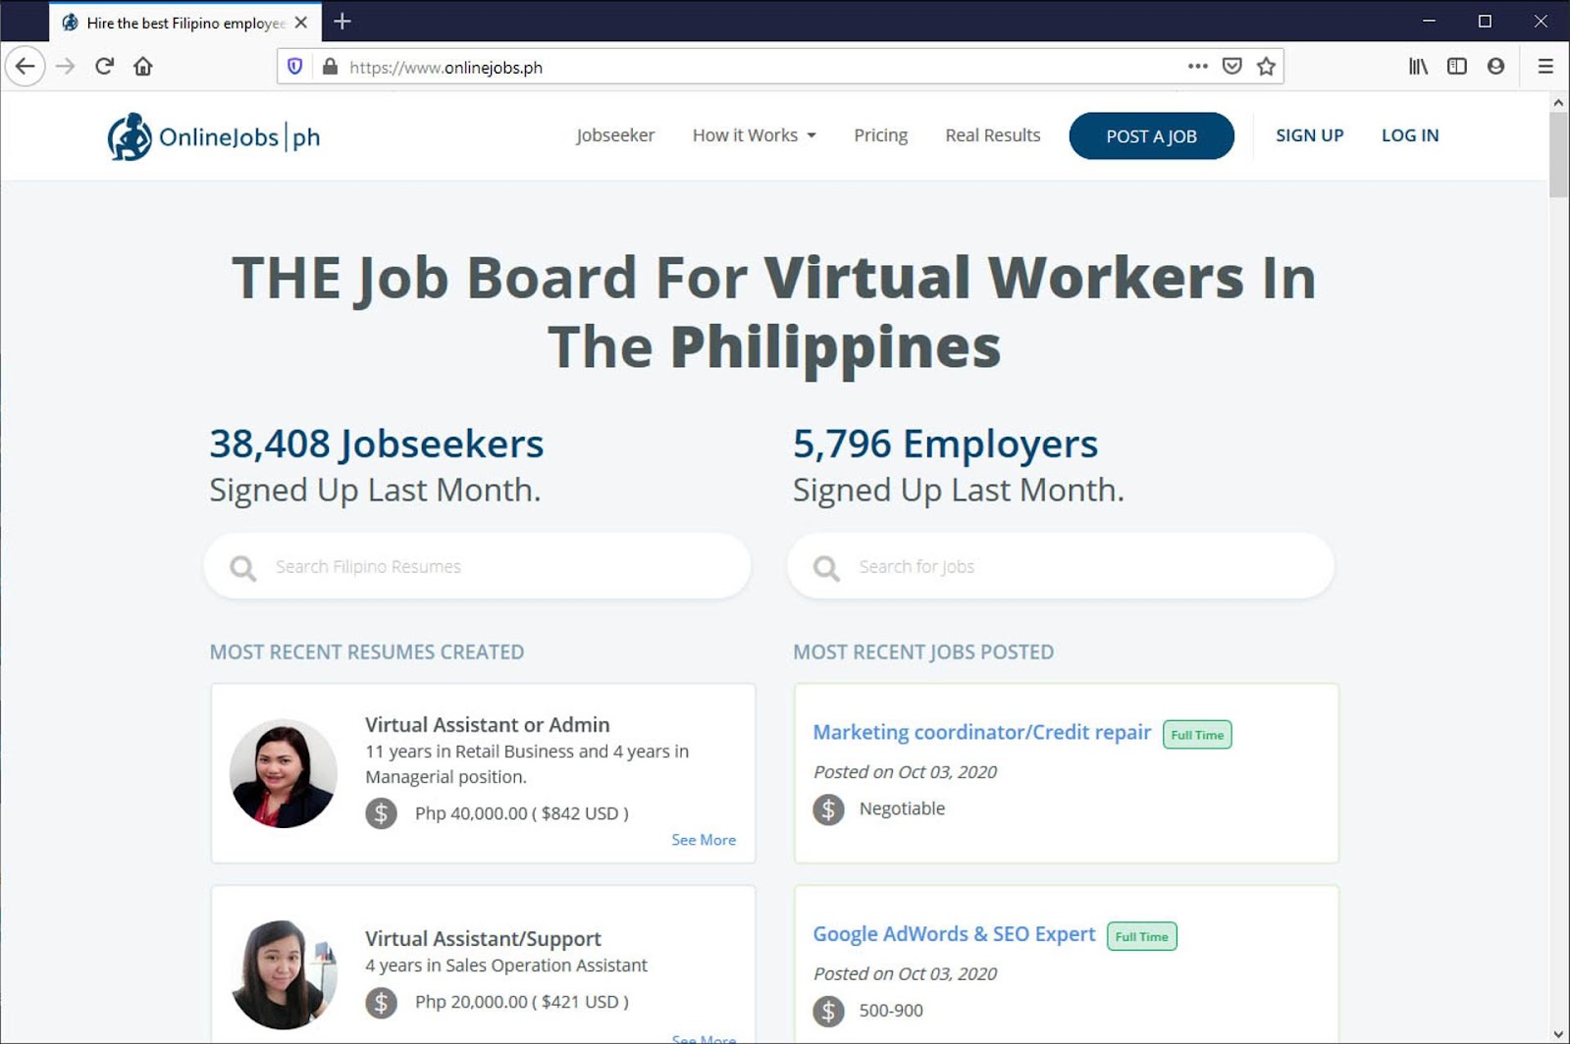Reload the page with the refresh icon
Image resolution: width=1570 pixels, height=1044 pixels.
(105, 67)
